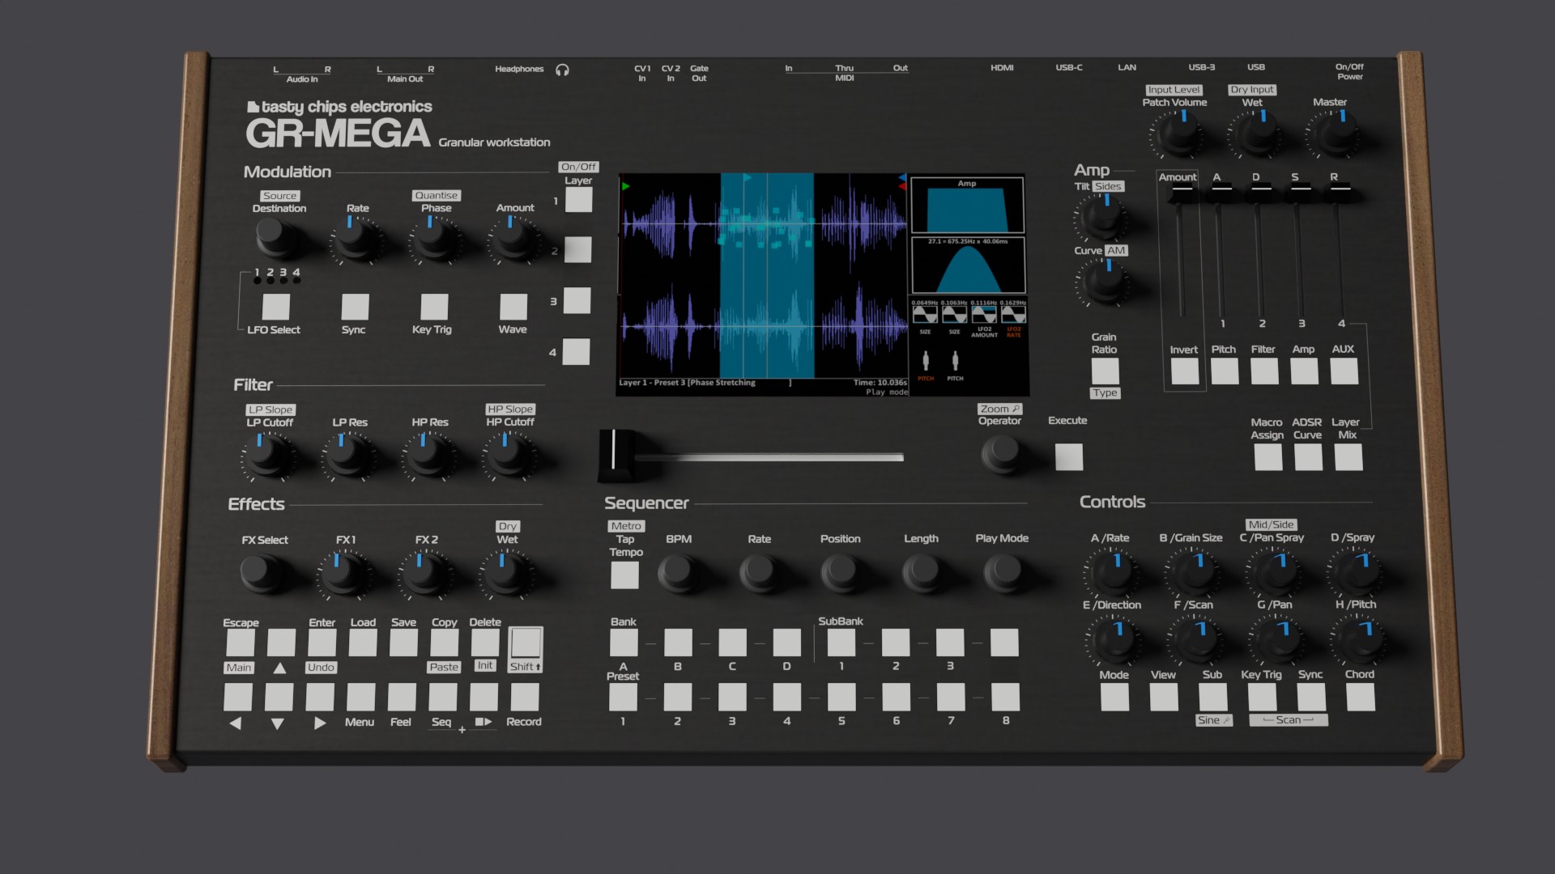Toggle the Invert button in Amp section

(1185, 371)
